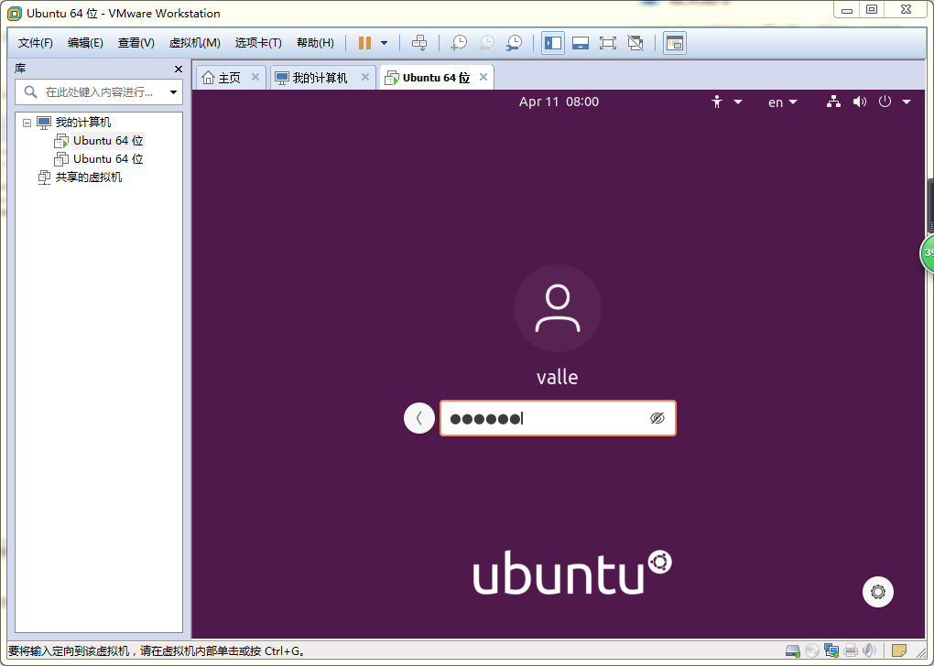Viewport: 934px width, 666px height.
Task: Select 我的计算机 in the library tree
Action: pos(82,123)
